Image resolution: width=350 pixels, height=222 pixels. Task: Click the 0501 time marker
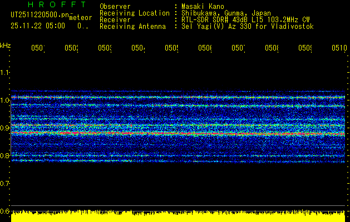[38, 48]
